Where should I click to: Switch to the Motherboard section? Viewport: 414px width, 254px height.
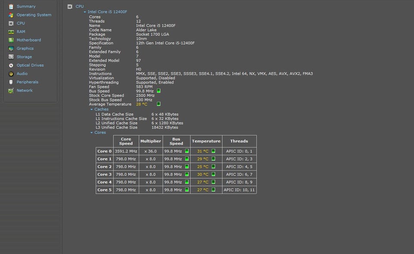coord(29,40)
